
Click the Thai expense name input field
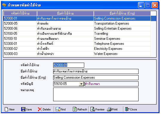96,71
